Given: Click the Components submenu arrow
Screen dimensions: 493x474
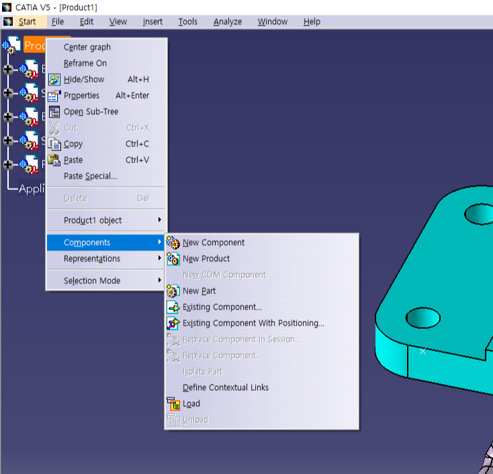Looking at the screenshot, I should coord(160,242).
